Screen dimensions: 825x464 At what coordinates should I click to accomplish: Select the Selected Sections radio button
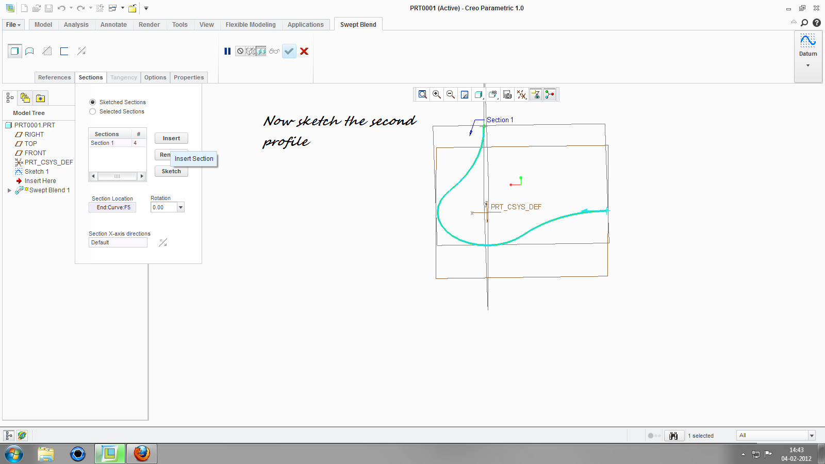[93, 111]
